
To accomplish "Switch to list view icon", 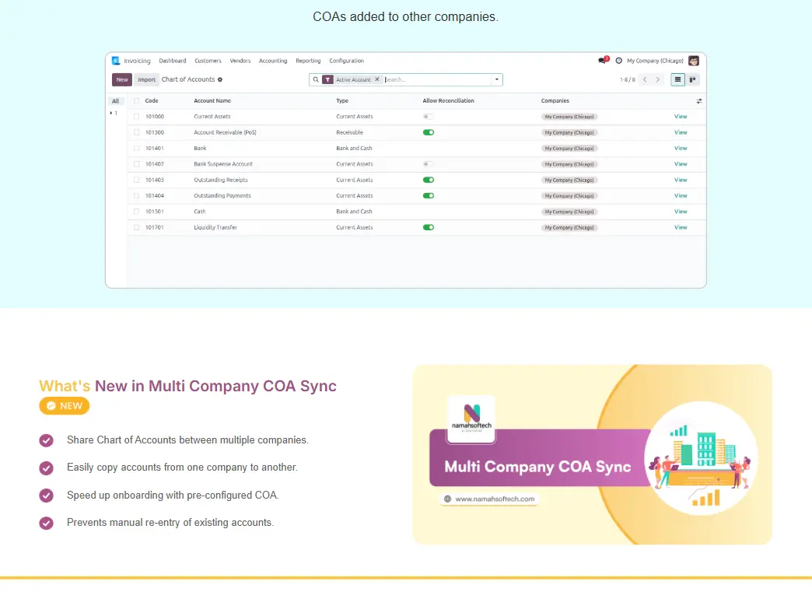I will pyautogui.click(x=678, y=79).
